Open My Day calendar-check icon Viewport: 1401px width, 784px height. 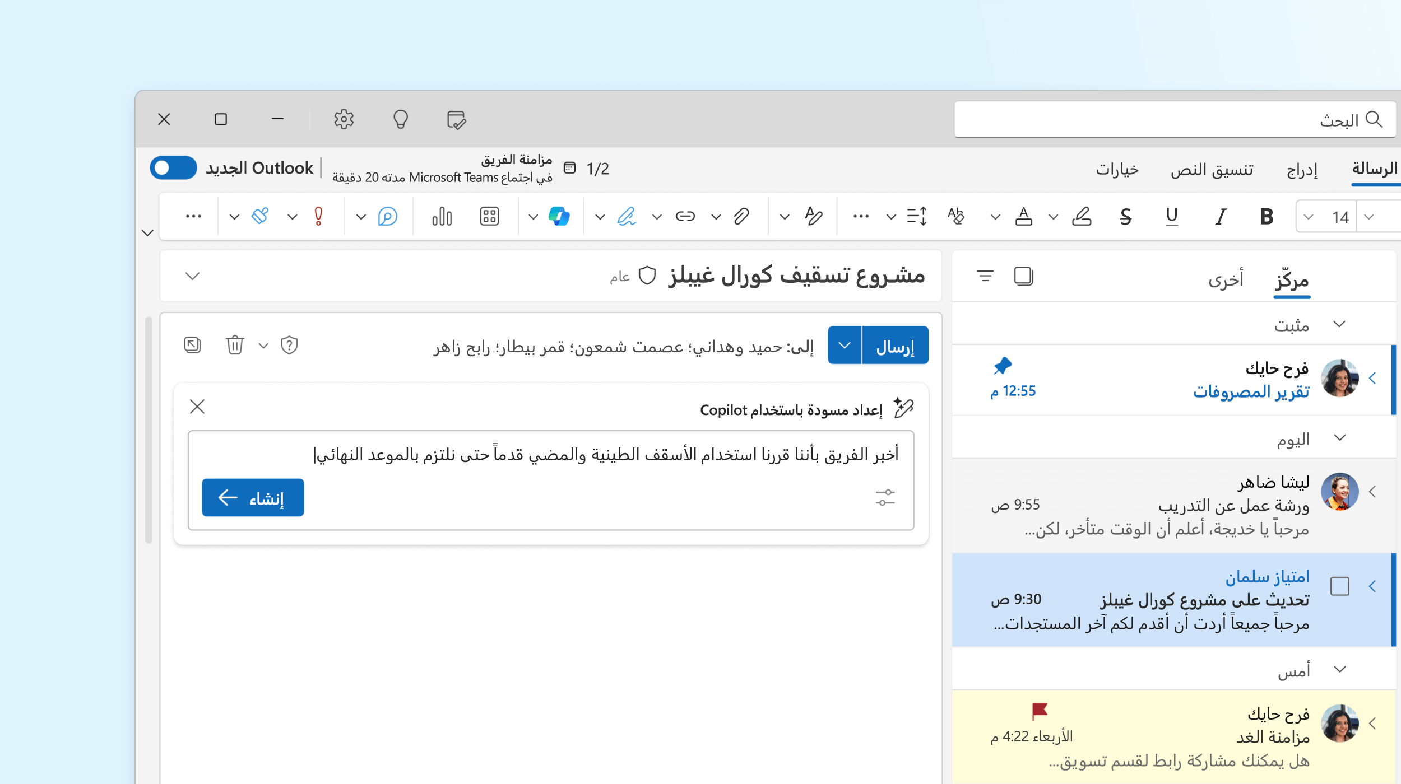pyautogui.click(x=456, y=119)
